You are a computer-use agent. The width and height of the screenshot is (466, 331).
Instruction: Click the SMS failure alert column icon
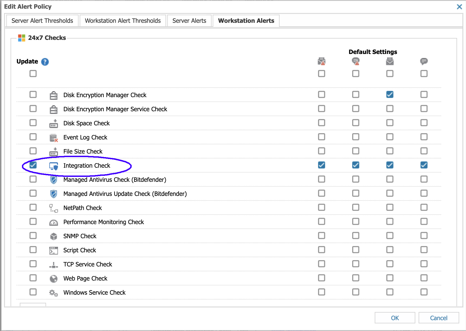pos(355,61)
